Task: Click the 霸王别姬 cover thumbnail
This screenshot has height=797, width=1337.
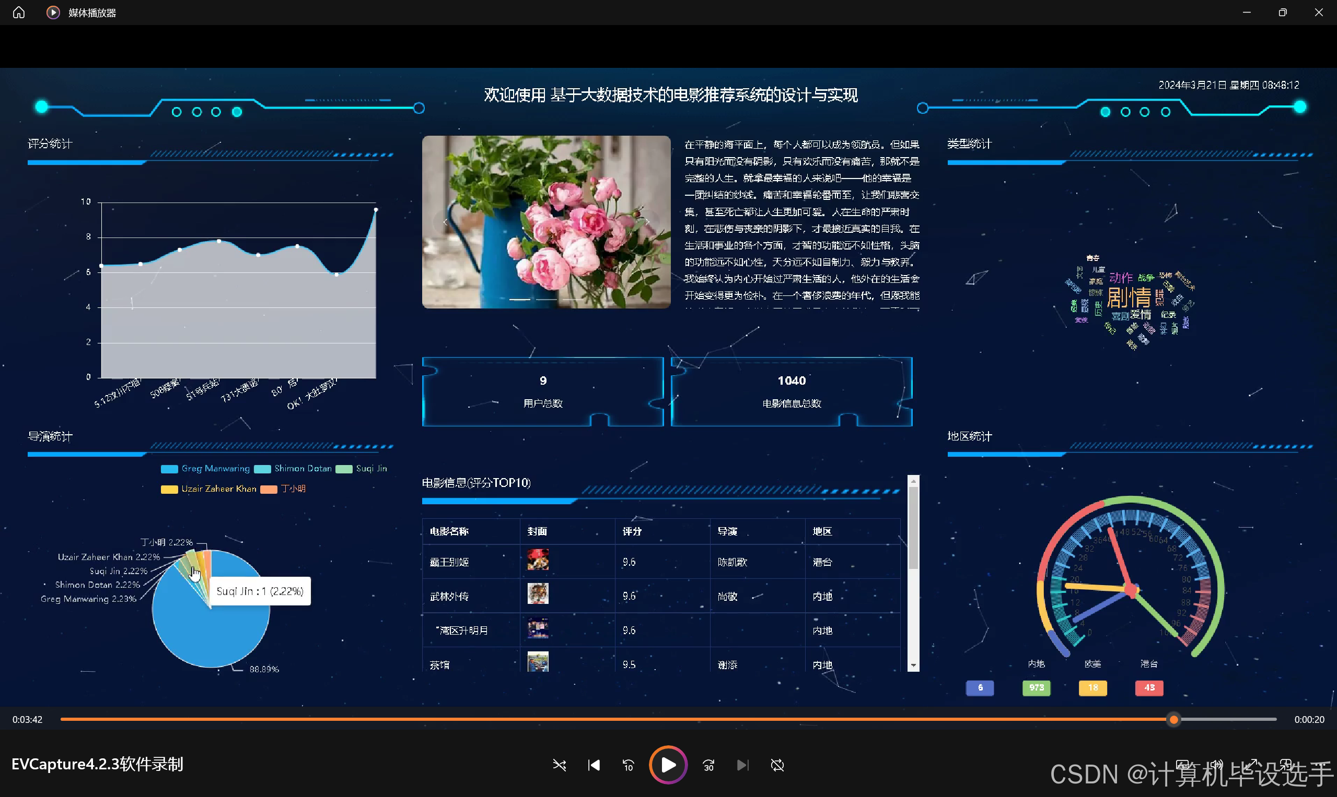Action: click(538, 560)
